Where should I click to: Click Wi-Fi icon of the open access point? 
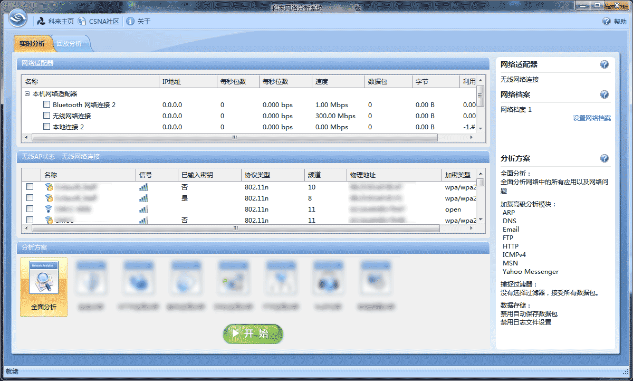click(49, 209)
